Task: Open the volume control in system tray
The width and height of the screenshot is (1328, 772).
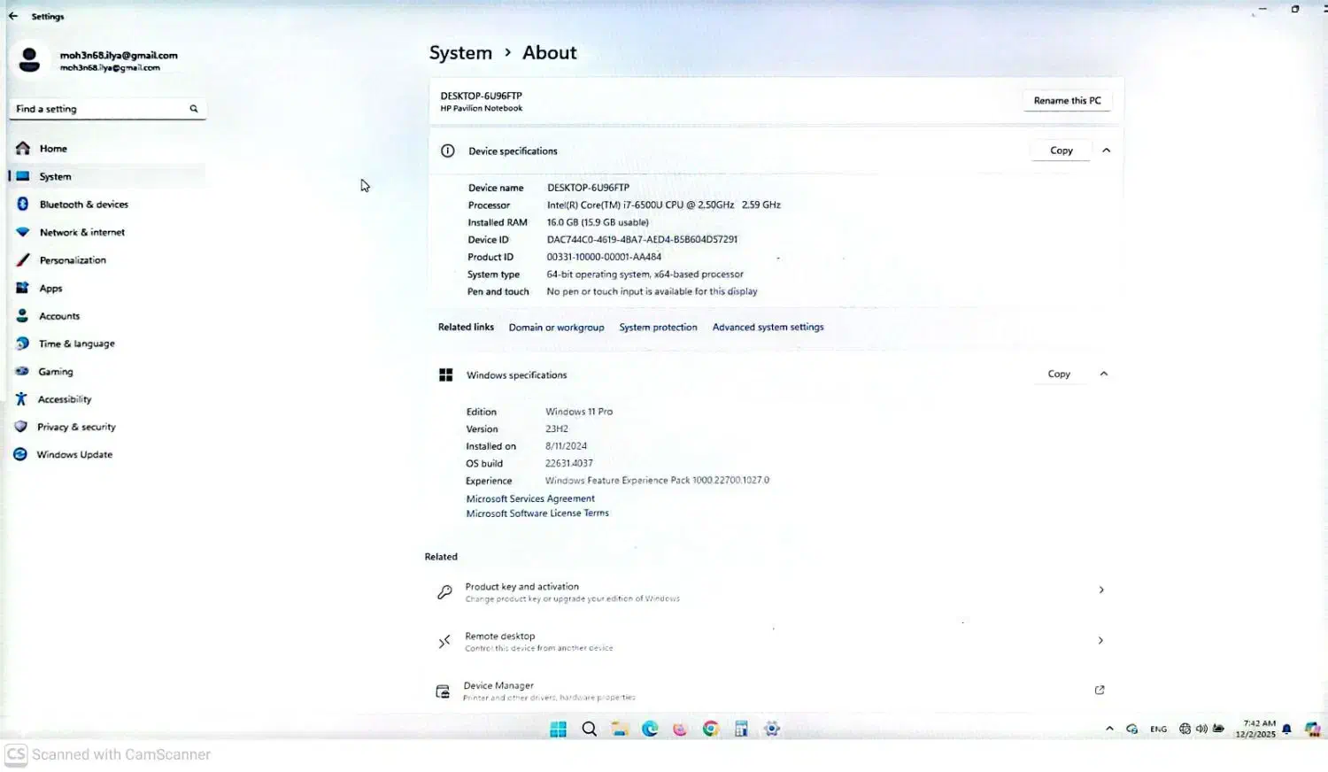Action: coord(1201,729)
